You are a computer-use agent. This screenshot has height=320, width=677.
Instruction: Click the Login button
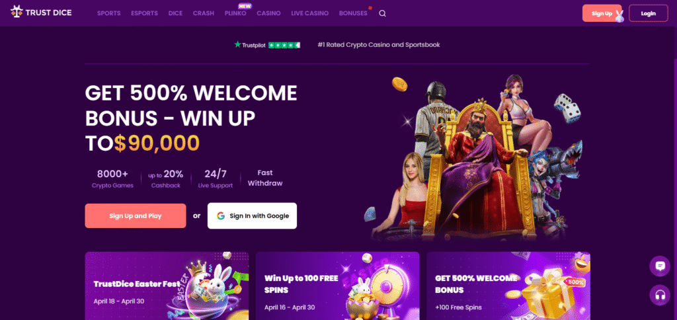648,13
